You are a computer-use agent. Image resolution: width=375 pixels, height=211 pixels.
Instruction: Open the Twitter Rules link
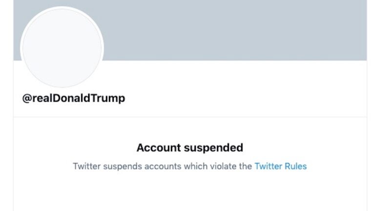280,166
